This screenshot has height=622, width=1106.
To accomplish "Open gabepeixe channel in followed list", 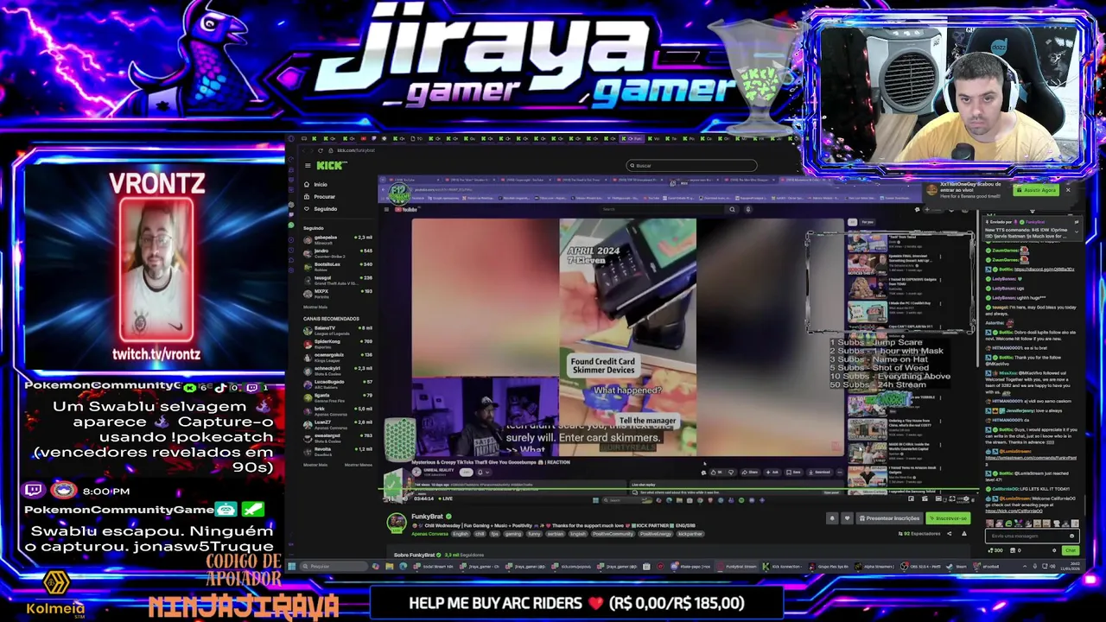I will (x=339, y=240).
